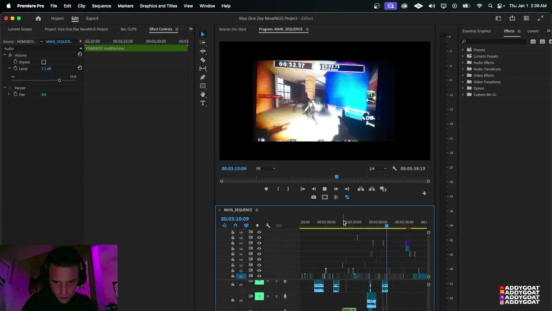This screenshot has height=311, width=552.
Task: Hide the V7 track output
Action: point(259,243)
